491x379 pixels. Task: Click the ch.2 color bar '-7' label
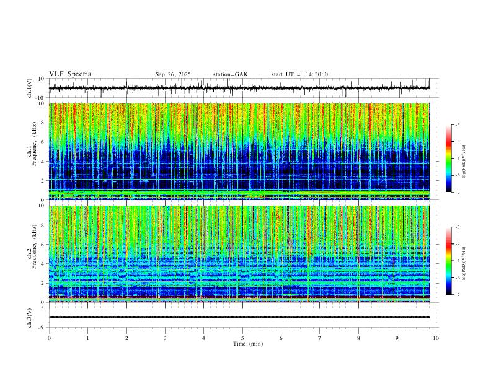[457, 295]
